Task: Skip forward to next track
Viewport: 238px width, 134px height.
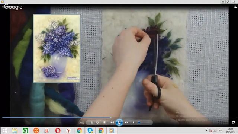Action: click(126, 122)
